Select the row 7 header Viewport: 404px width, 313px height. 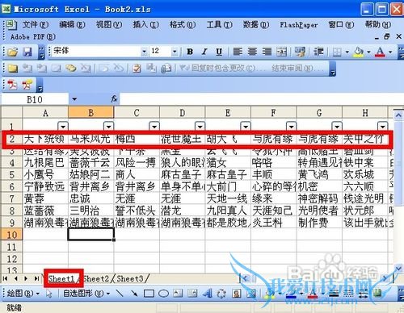[11, 198]
